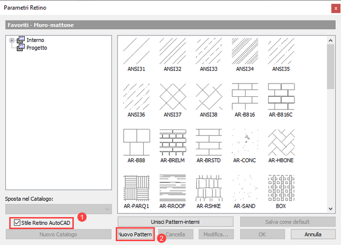The height and width of the screenshot is (245, 341).
Task: Select the ANSI32 hatch pattern
Action: point(173,55)
